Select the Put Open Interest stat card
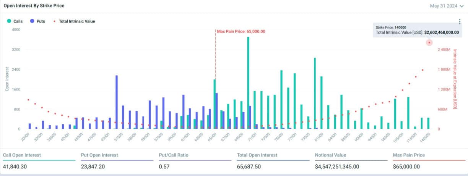Image resolution: width=468 pixels, height=176 pixels. click(117, 161)
